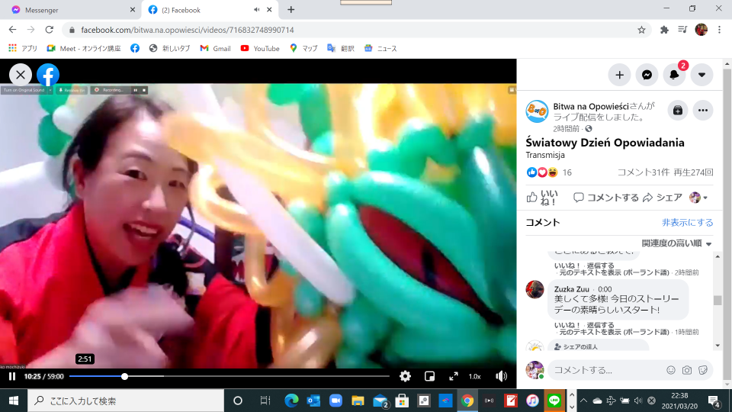Open Chrome profile avatar
This screenshot has height=412, width=732.
[x=701, y=30]
